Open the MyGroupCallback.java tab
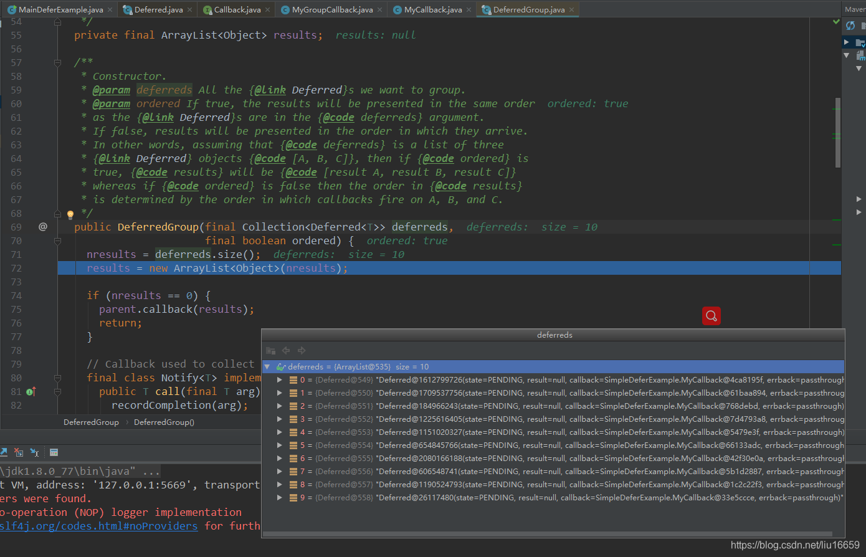Viewport: 866px width, 557px height. pos(332,9)
